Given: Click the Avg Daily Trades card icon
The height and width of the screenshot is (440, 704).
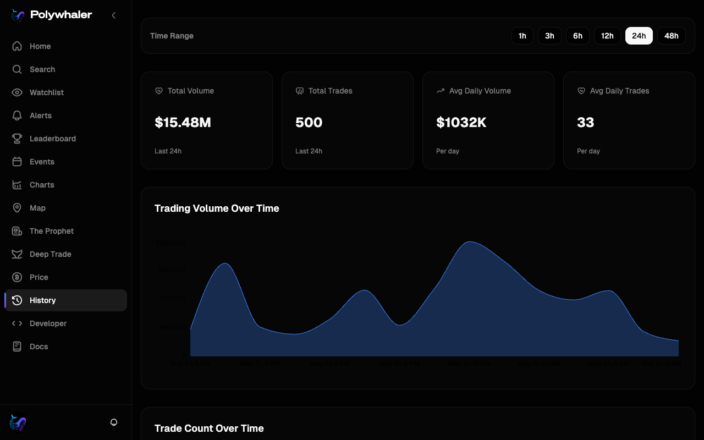Looking at the screenshot, I should coord(581,91).
